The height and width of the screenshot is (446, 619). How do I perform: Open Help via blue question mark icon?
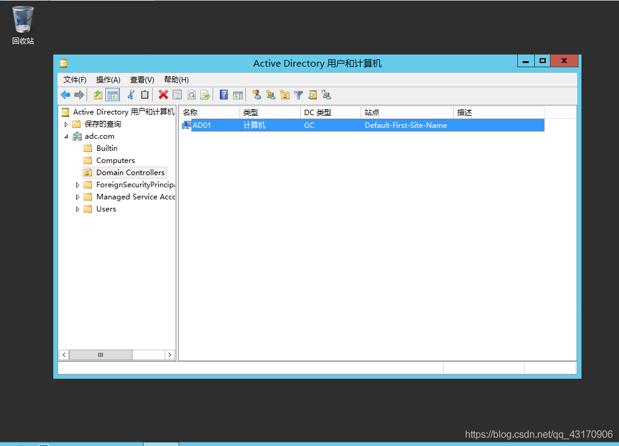(223, 95)
